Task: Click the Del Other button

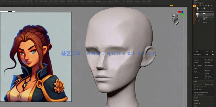Action: (x=209, y=76)
